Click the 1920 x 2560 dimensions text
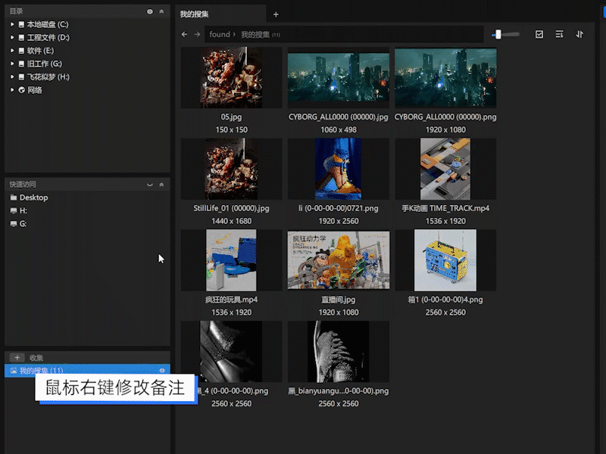The height and width of the screenshot is (454, 606). (339, 221)
